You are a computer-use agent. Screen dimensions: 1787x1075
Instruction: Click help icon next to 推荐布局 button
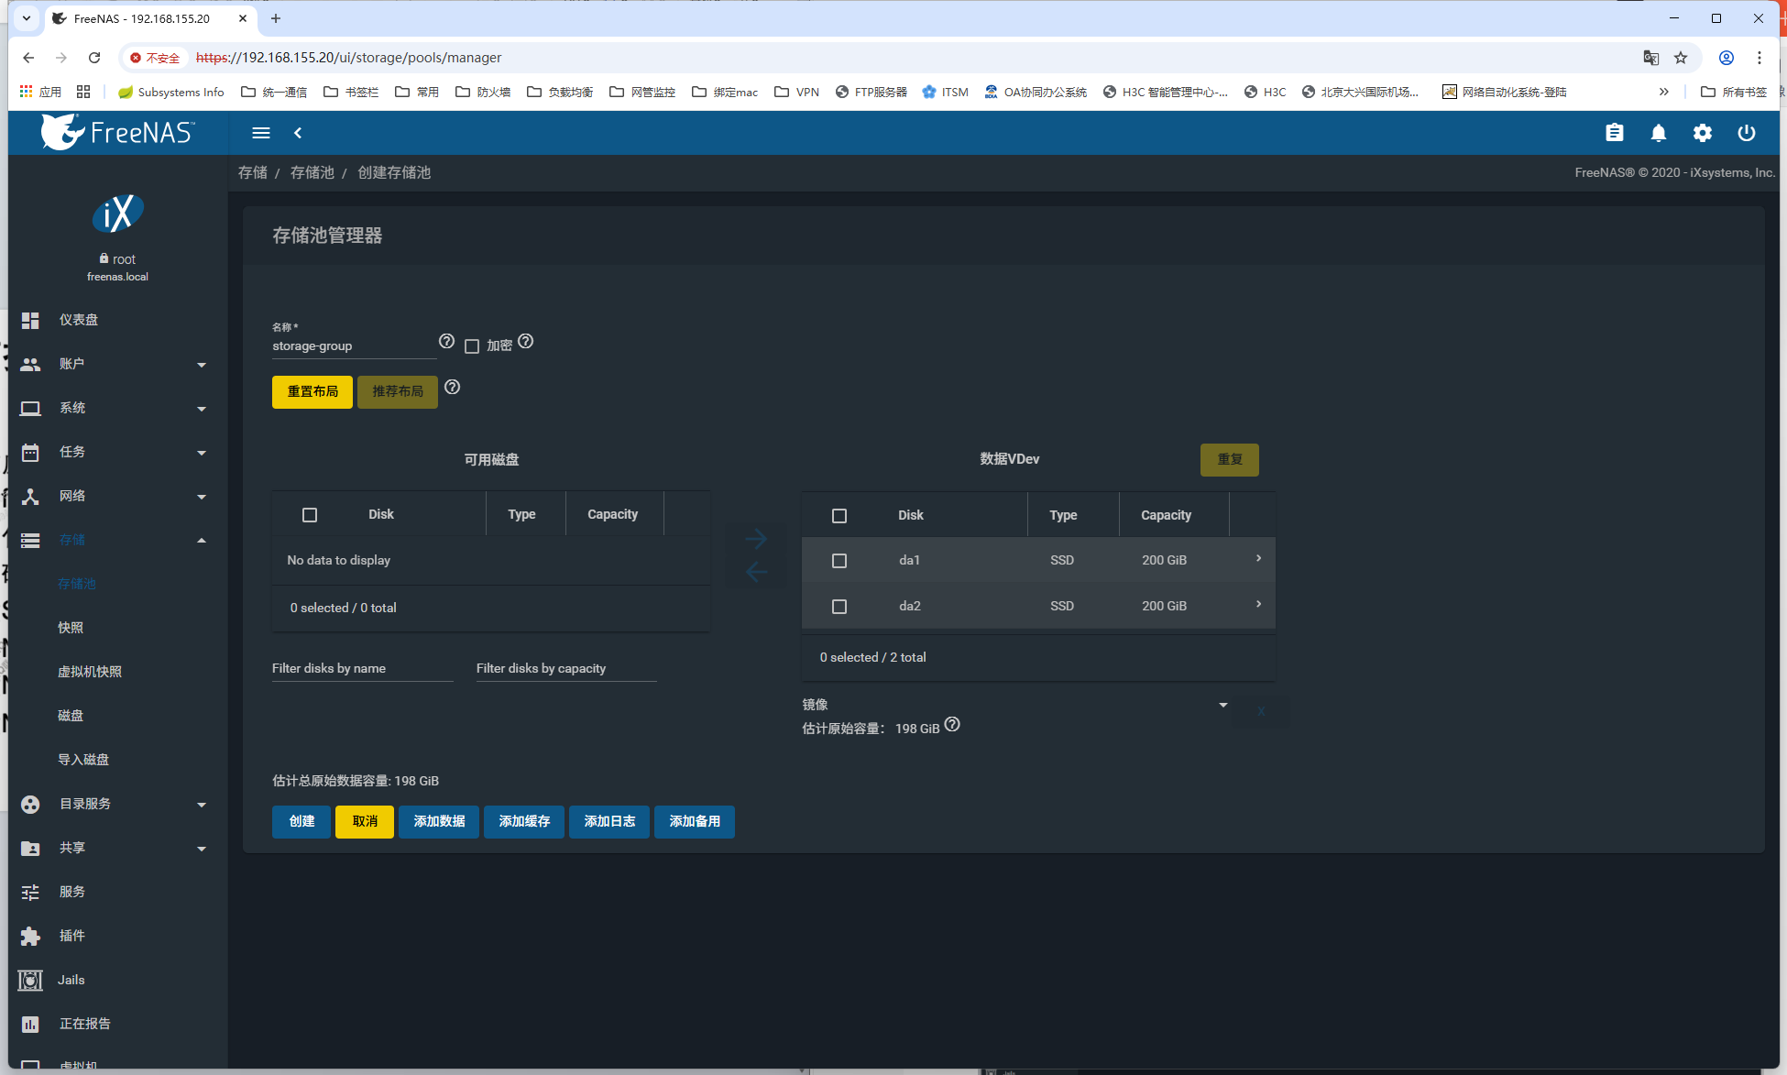click(x=452, y=387)
